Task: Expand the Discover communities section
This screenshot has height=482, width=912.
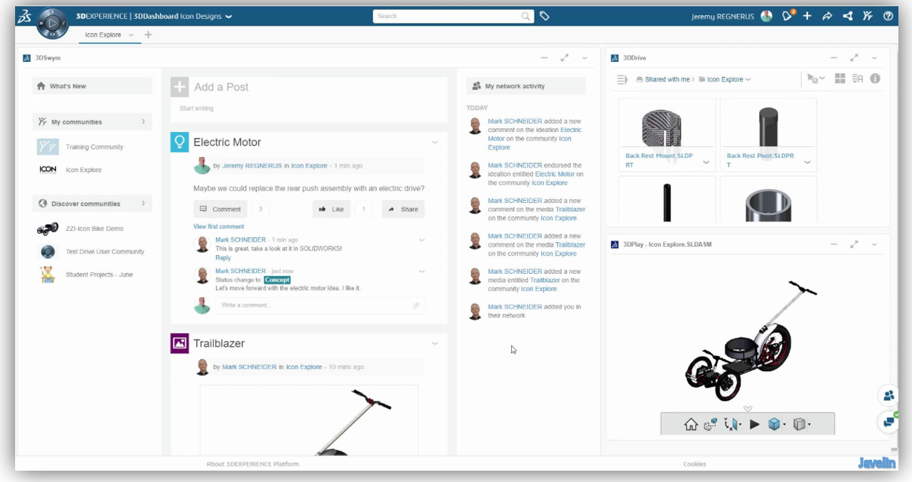Action: [143, 204]
